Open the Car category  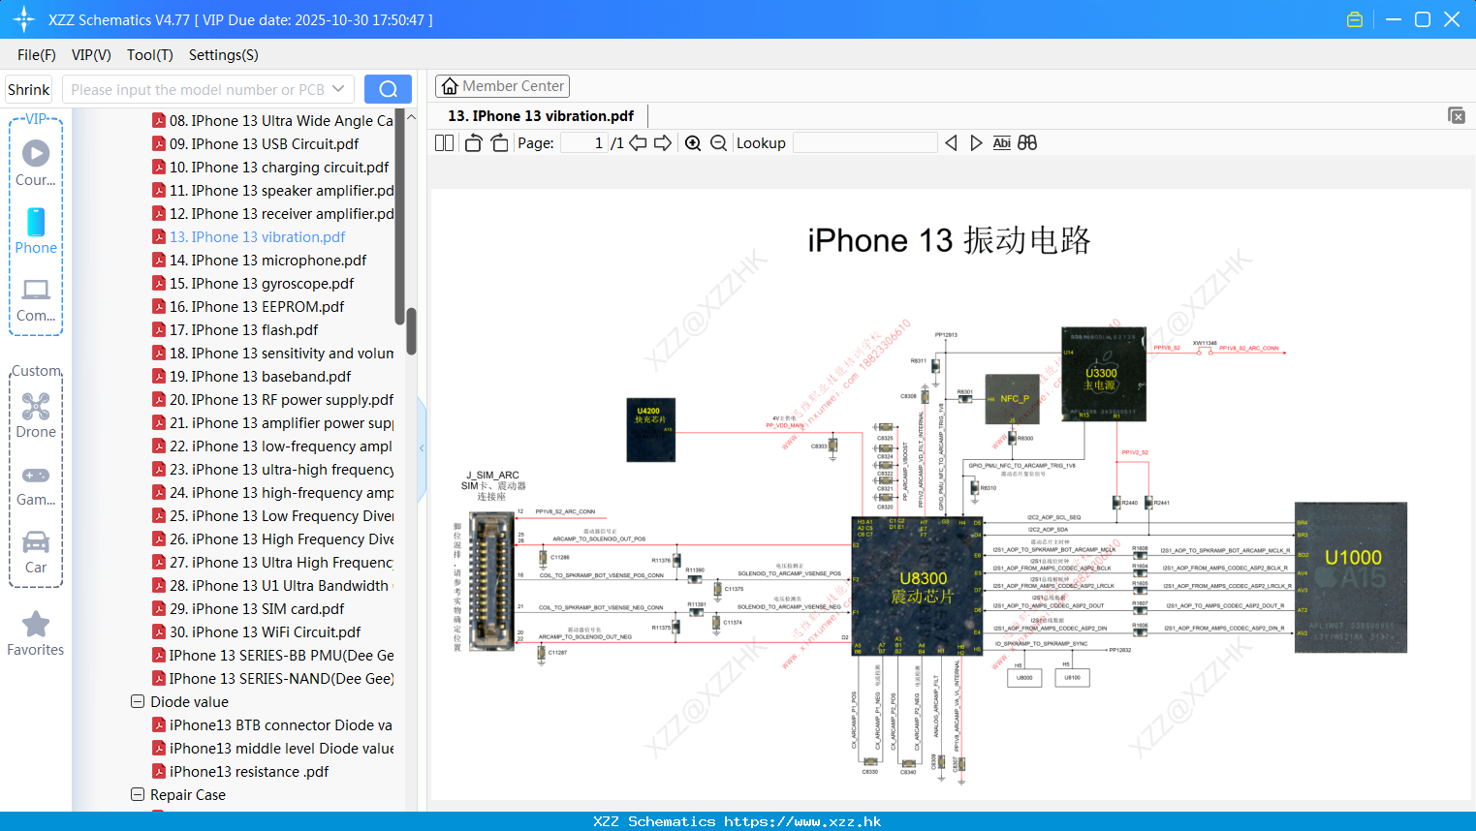[x=36, y=552]
